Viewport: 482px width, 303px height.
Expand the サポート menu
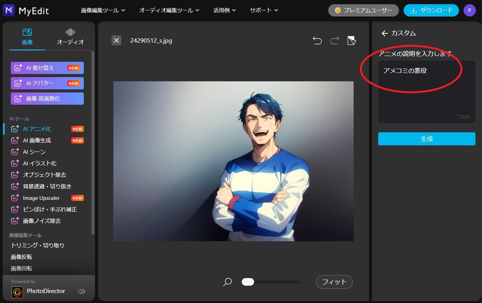click(264, 10)
